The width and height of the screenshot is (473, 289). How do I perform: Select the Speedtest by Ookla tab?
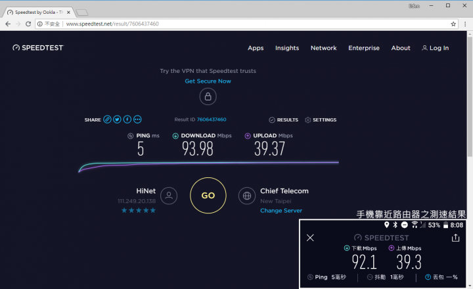(37, 12)
